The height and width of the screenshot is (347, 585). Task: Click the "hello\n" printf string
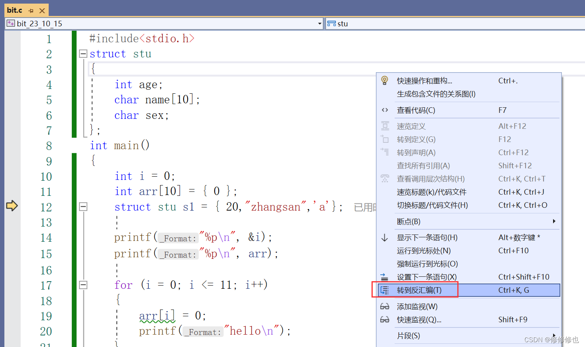tap(251, 331)
